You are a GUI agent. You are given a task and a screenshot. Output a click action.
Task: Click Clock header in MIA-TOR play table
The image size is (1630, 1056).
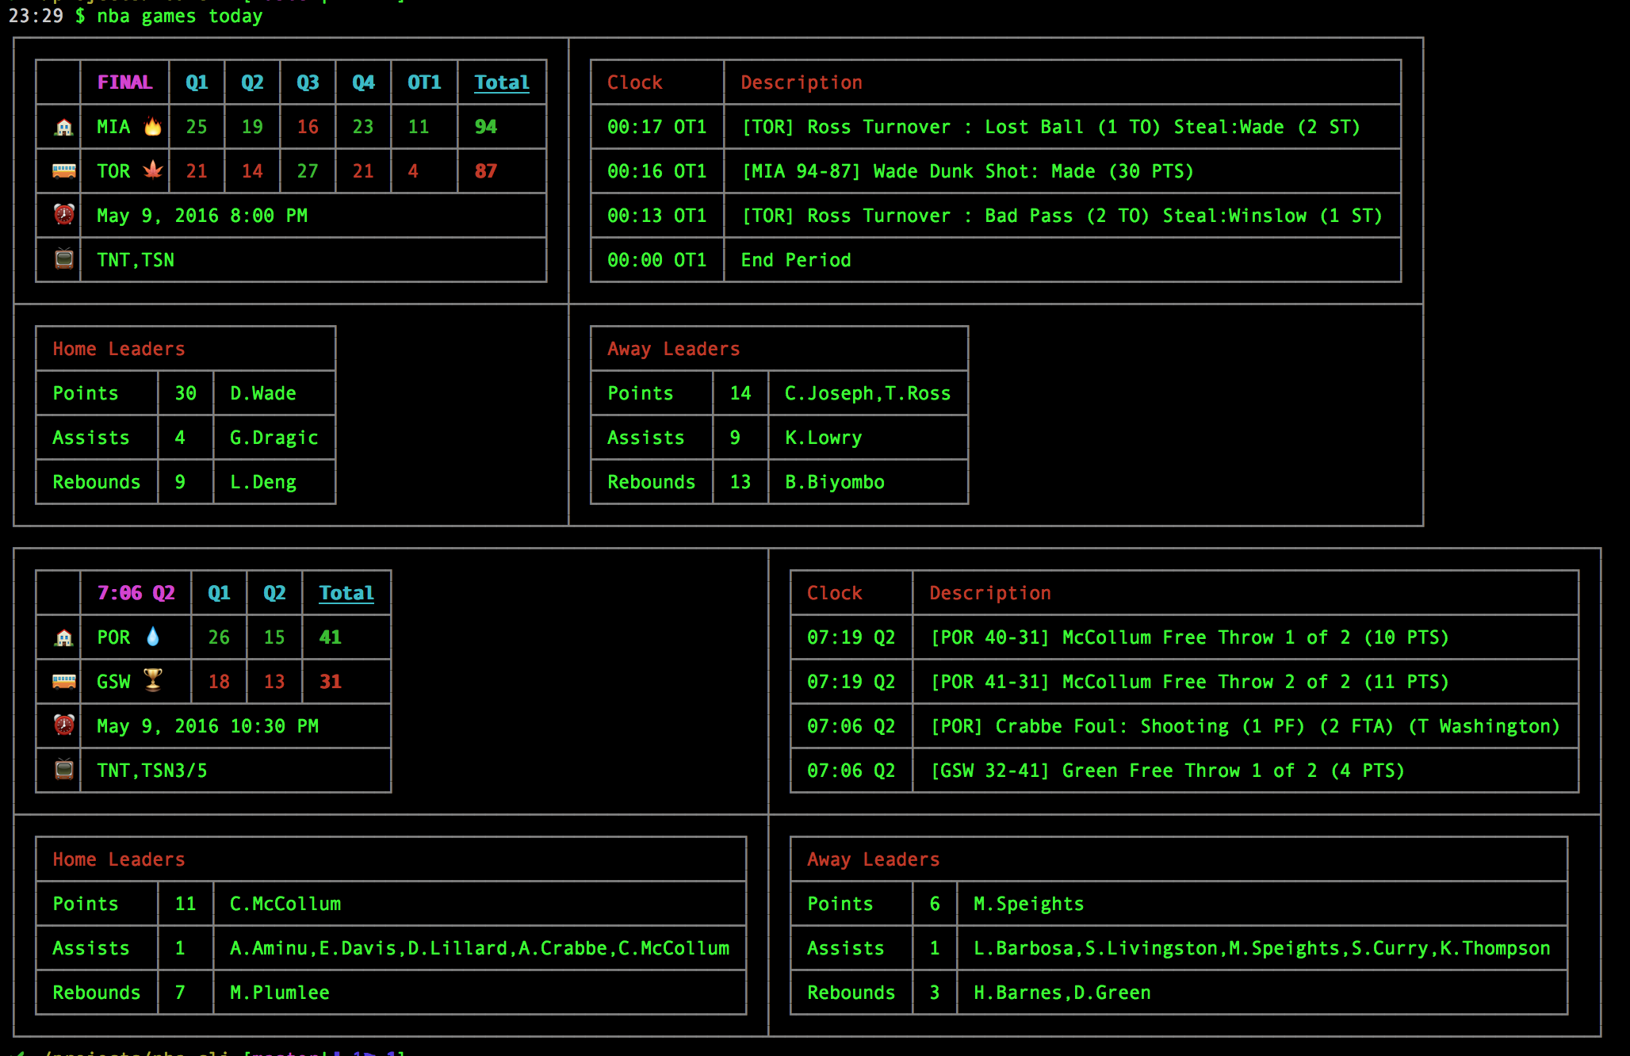click(x=635, y=82)
